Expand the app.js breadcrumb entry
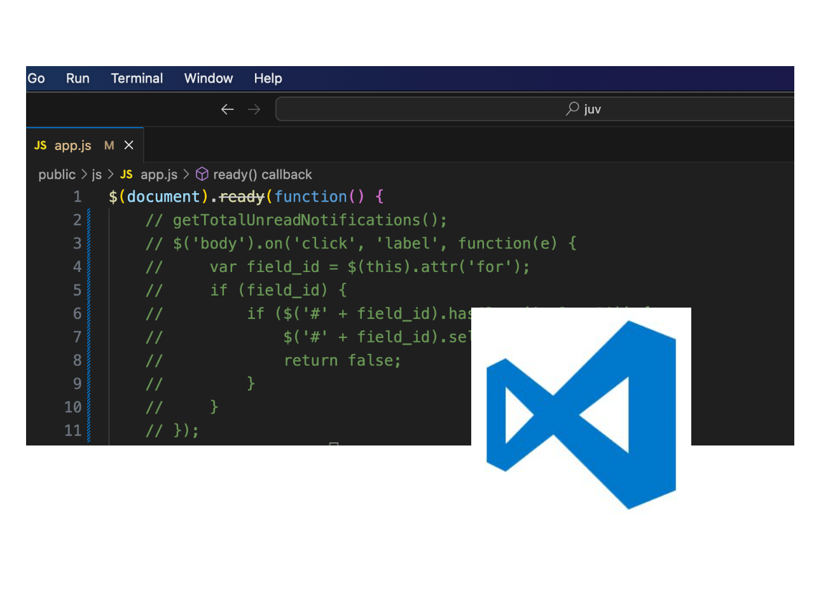814x605 pixels. 158,174
